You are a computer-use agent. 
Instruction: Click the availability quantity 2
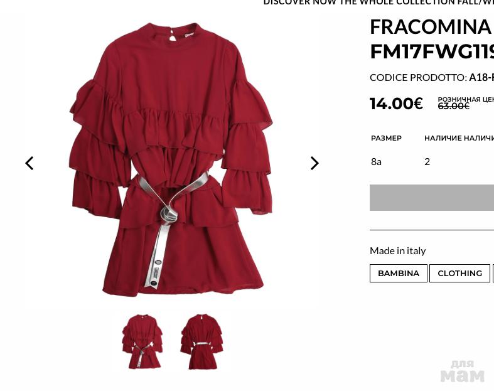(427, 162)
